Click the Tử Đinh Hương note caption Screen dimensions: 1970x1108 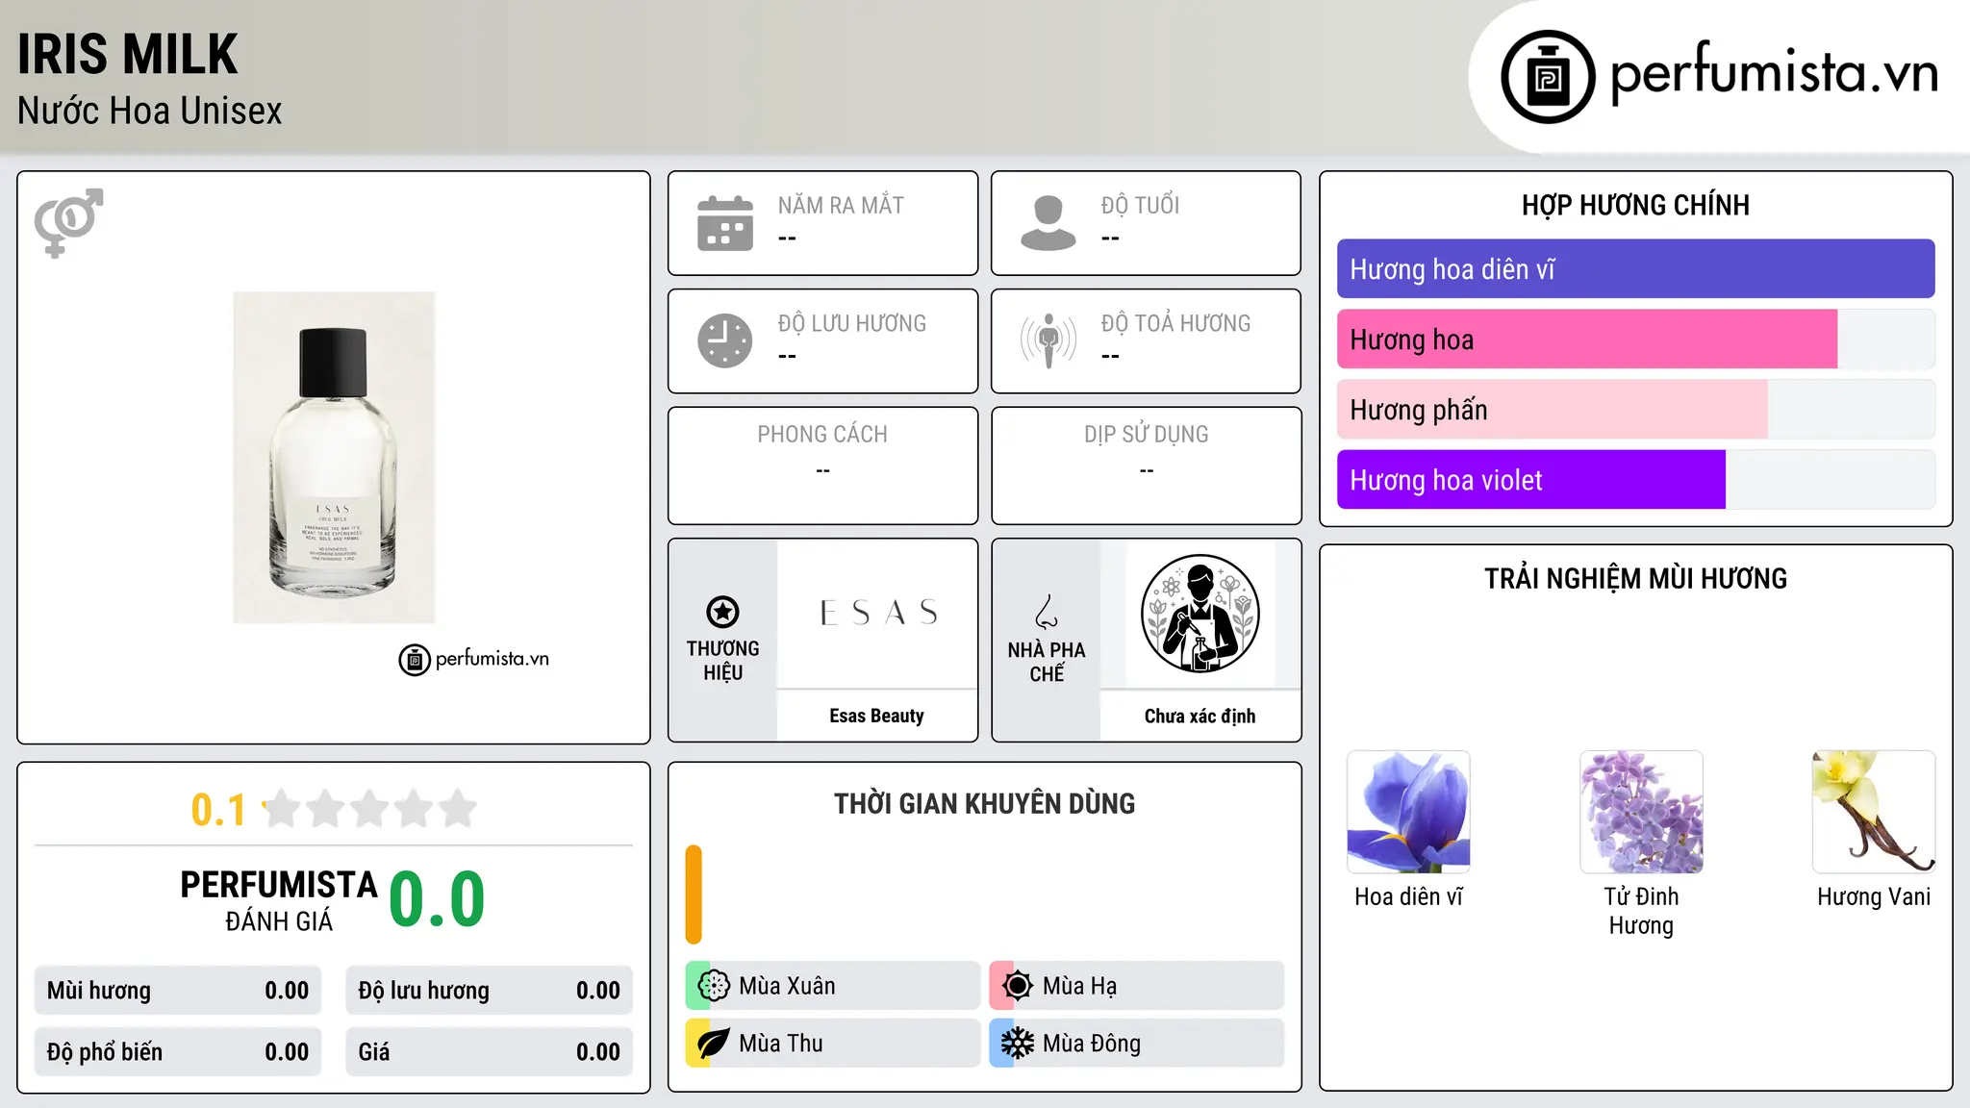point(1641,911)
